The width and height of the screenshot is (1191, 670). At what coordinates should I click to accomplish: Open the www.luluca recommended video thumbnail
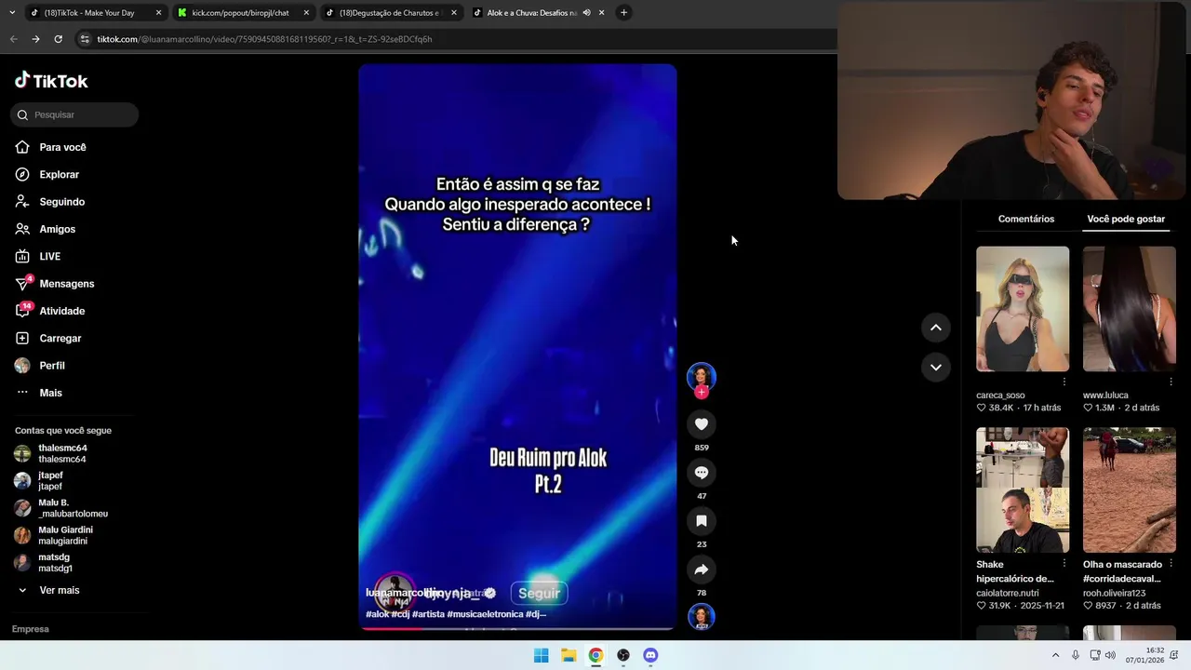pyautogui.click(x=1130, y=309)
